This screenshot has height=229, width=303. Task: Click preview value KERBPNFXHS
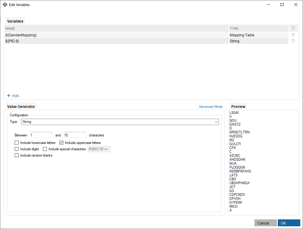240,171
